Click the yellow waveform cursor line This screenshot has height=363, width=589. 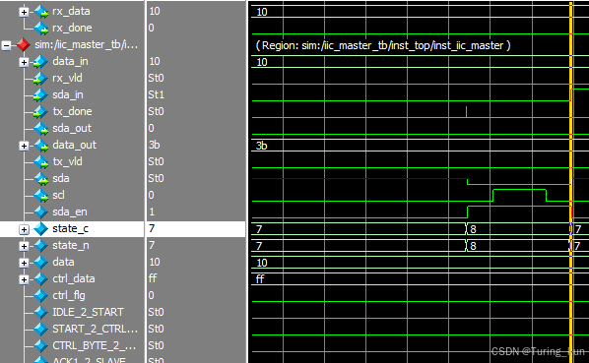coord(571,181)
